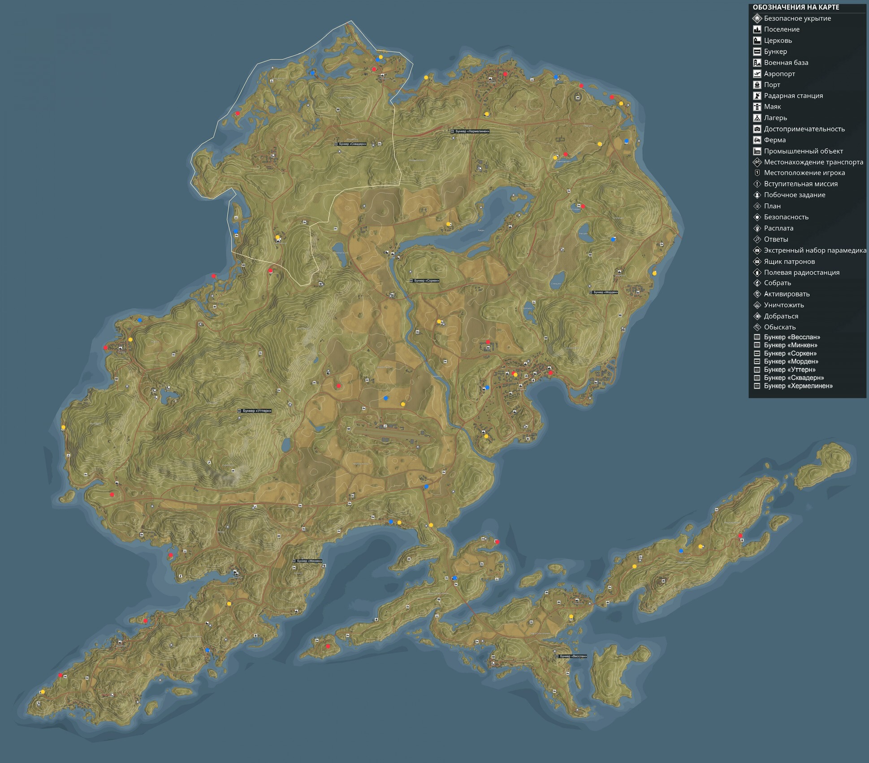Click the Промышленный объект legend icon
This screenshot has width=869, height=763.
(757, 151)
